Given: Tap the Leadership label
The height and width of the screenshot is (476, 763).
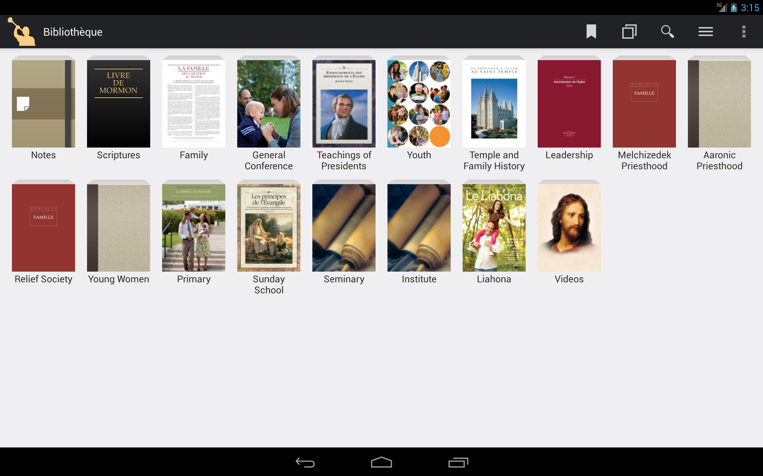Looking at the screenshot, I should (569, 155).
